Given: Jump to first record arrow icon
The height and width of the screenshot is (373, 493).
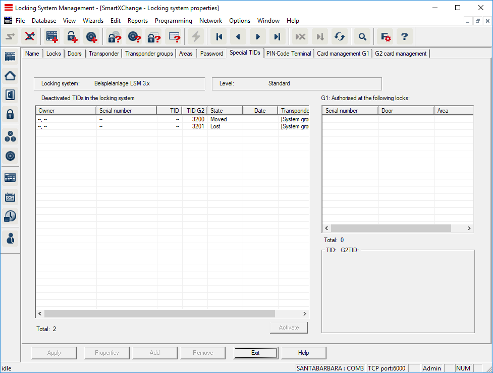Looking at the screenshot, I should pyautogui.click(x=219, y=36).
